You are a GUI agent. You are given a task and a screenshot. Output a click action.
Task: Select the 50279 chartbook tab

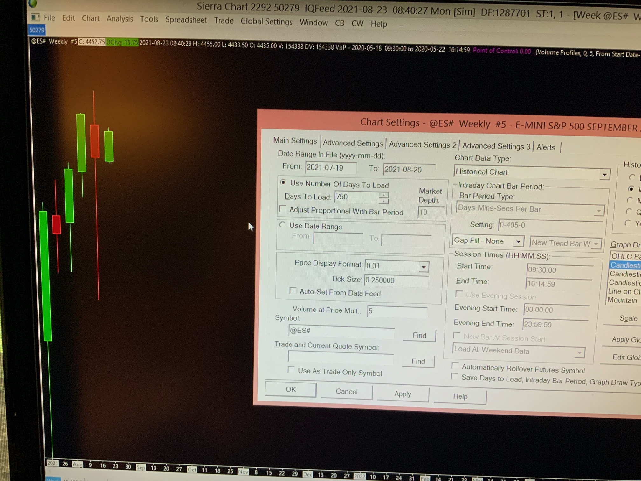click(x=37, y=30)
